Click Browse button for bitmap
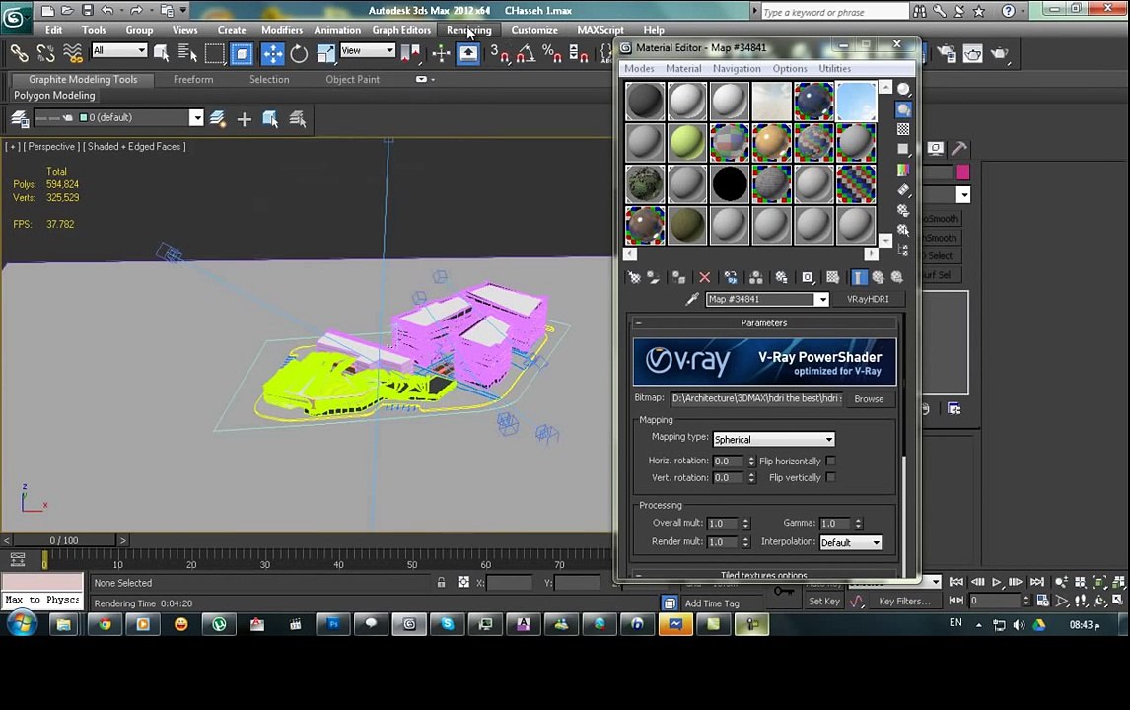 (869, 398)
